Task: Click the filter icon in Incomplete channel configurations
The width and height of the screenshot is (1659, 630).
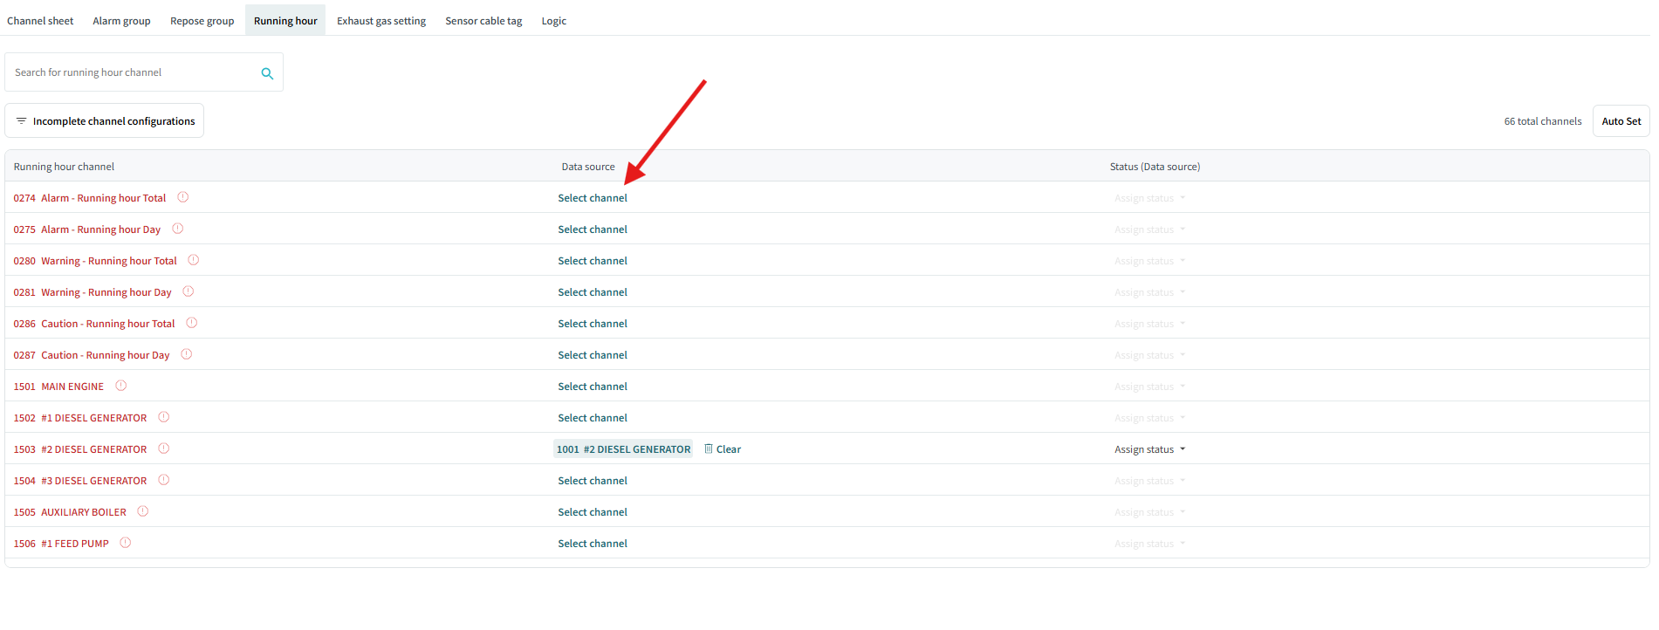Action: click(22, 120)
